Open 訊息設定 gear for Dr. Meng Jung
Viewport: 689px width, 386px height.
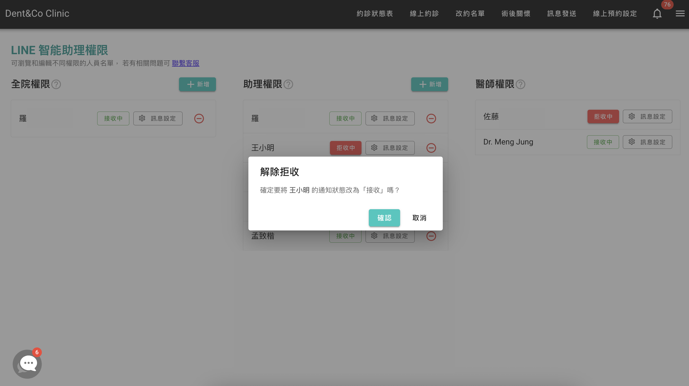[647, 142]
